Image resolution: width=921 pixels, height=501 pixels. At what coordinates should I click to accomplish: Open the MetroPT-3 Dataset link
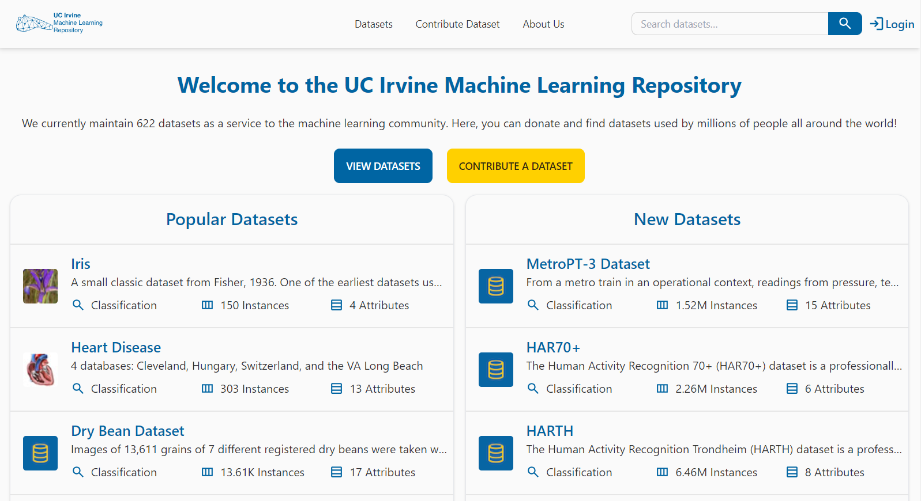pyautogui.click(x=588, y=264)
